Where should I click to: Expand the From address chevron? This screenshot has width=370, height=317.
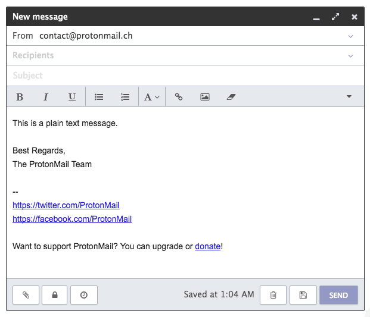pyautogui.click(x=351, y=36)
